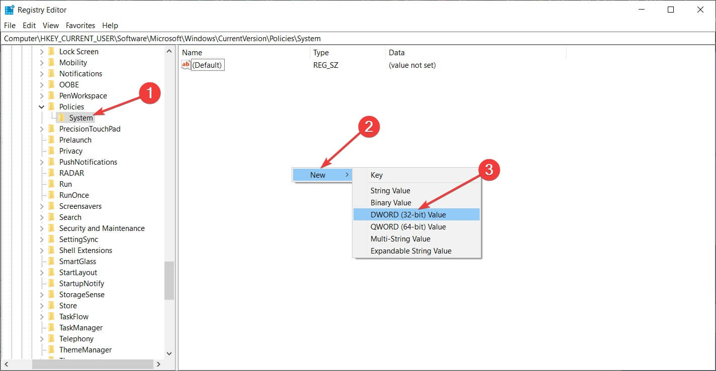716x371 pixels.
Task: Expand the Lock Screen key
Action: pos(42,51)
